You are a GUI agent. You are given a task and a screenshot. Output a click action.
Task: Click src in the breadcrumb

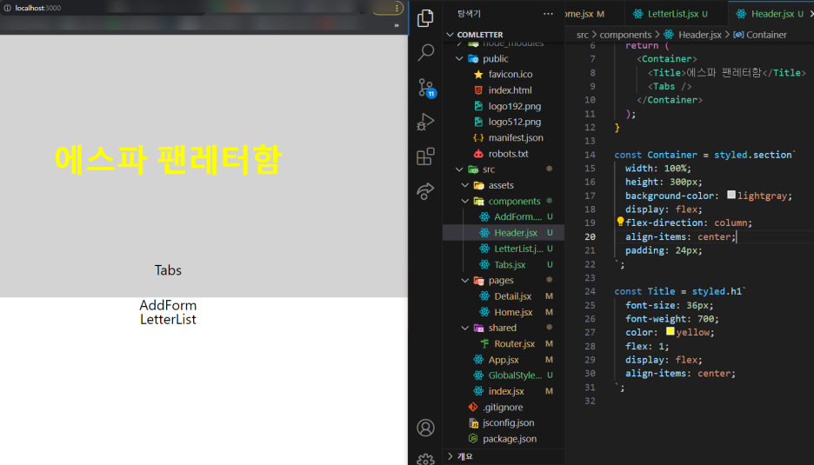(x=583, y=35)
